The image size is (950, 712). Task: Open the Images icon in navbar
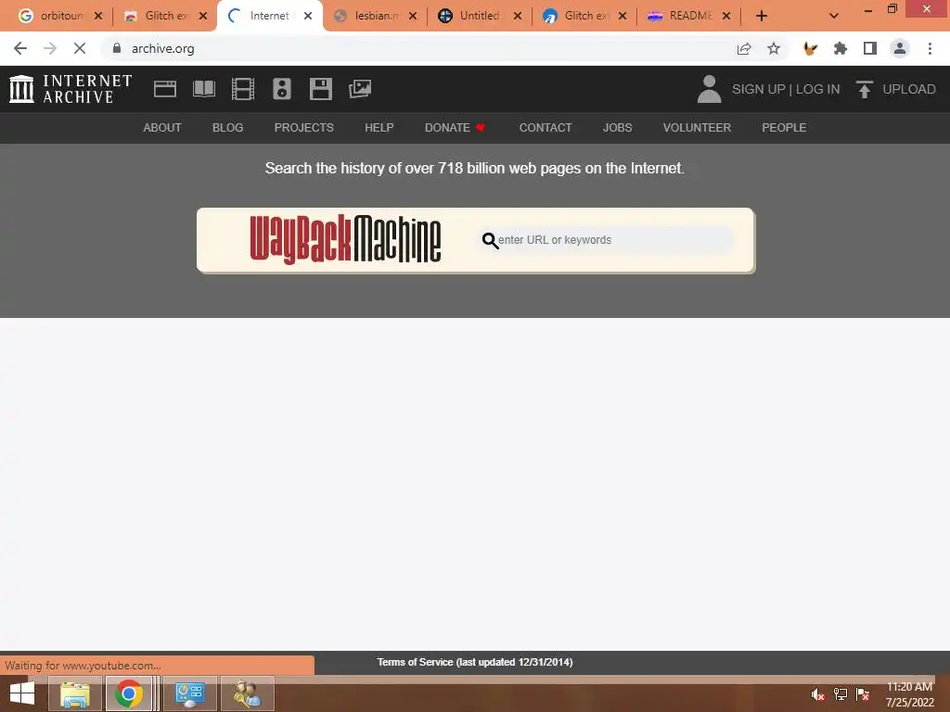[360, 89]
